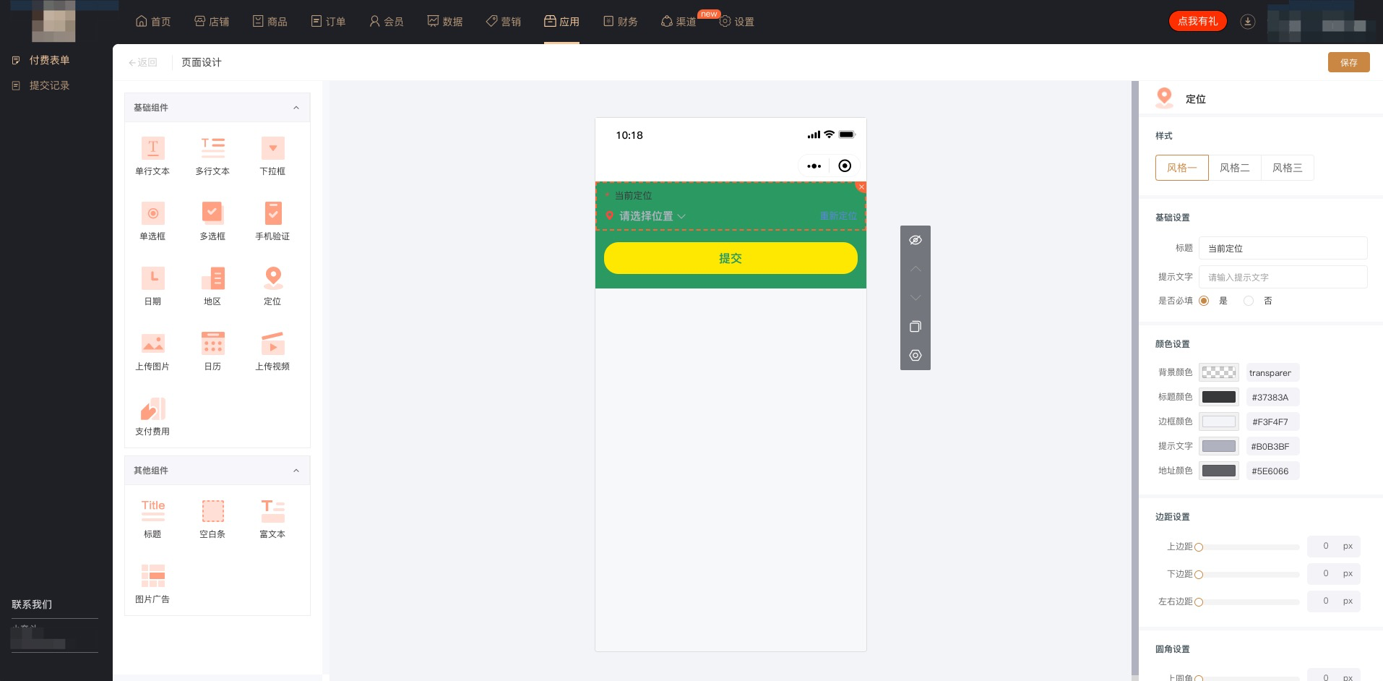Open the 渠道 menu
The height and width of the screenshot is (681, 1383).
(x=678, y=22)
